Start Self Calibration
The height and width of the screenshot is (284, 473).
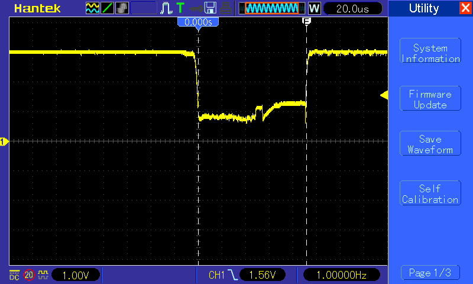(430, 193)
